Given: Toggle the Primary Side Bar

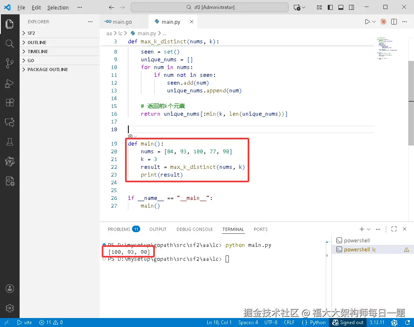Looking at the screenshot, I should point(330,7).
